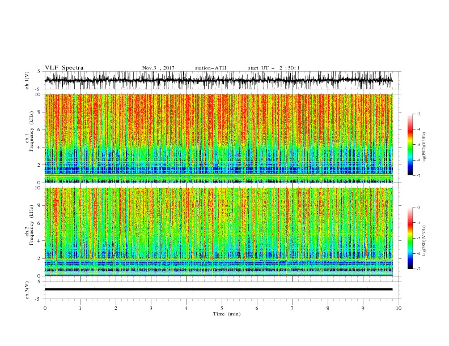Click the time axis tick label '10'
This screenshot has height=346, width=449.
pos(399,308)
